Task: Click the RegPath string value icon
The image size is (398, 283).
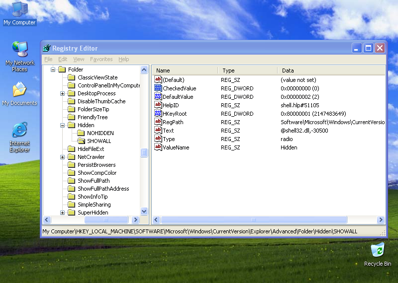Action: point(158,122)
